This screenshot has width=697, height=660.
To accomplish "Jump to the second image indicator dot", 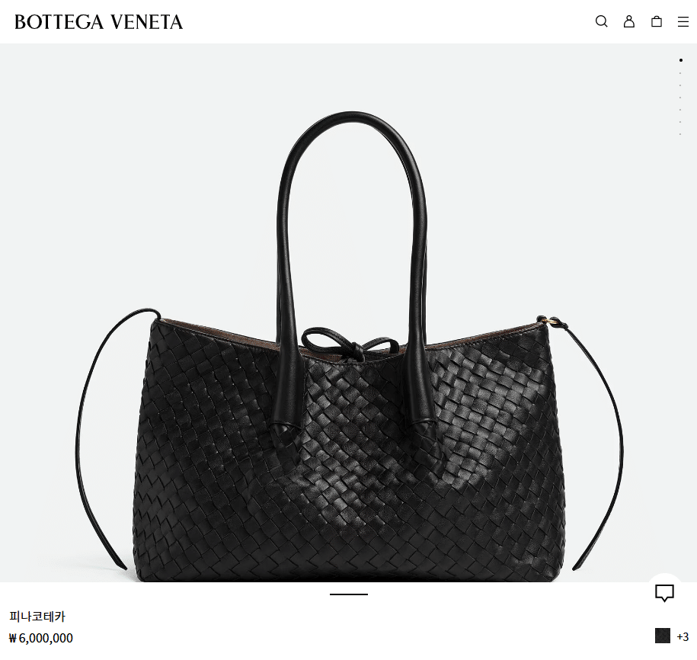I will point(680,73).
